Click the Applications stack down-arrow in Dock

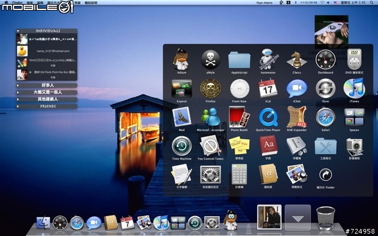[x=298, y=218]
